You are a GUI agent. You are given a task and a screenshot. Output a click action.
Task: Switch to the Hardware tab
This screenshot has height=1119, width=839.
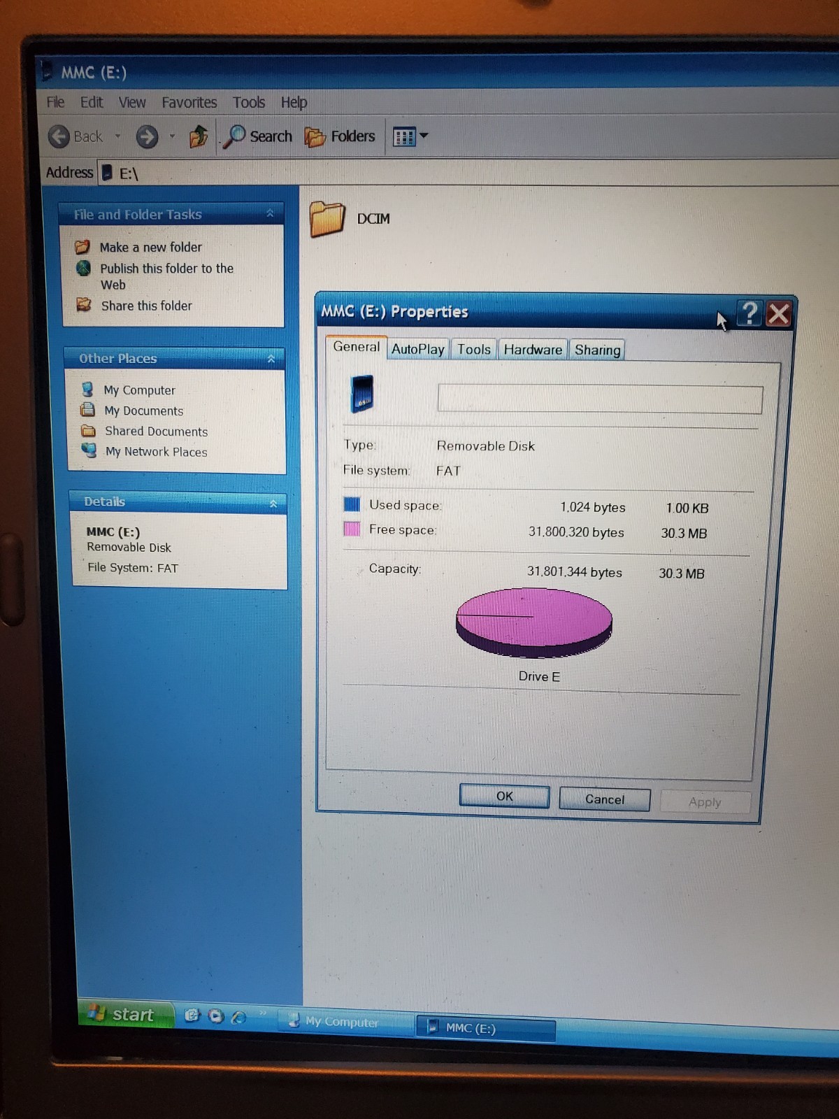point(533,349)
